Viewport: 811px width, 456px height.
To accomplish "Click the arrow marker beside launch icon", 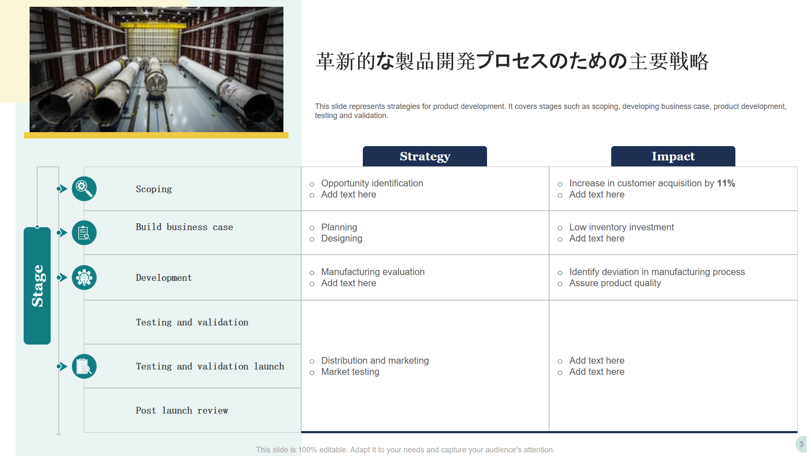I will pos(62,366).
